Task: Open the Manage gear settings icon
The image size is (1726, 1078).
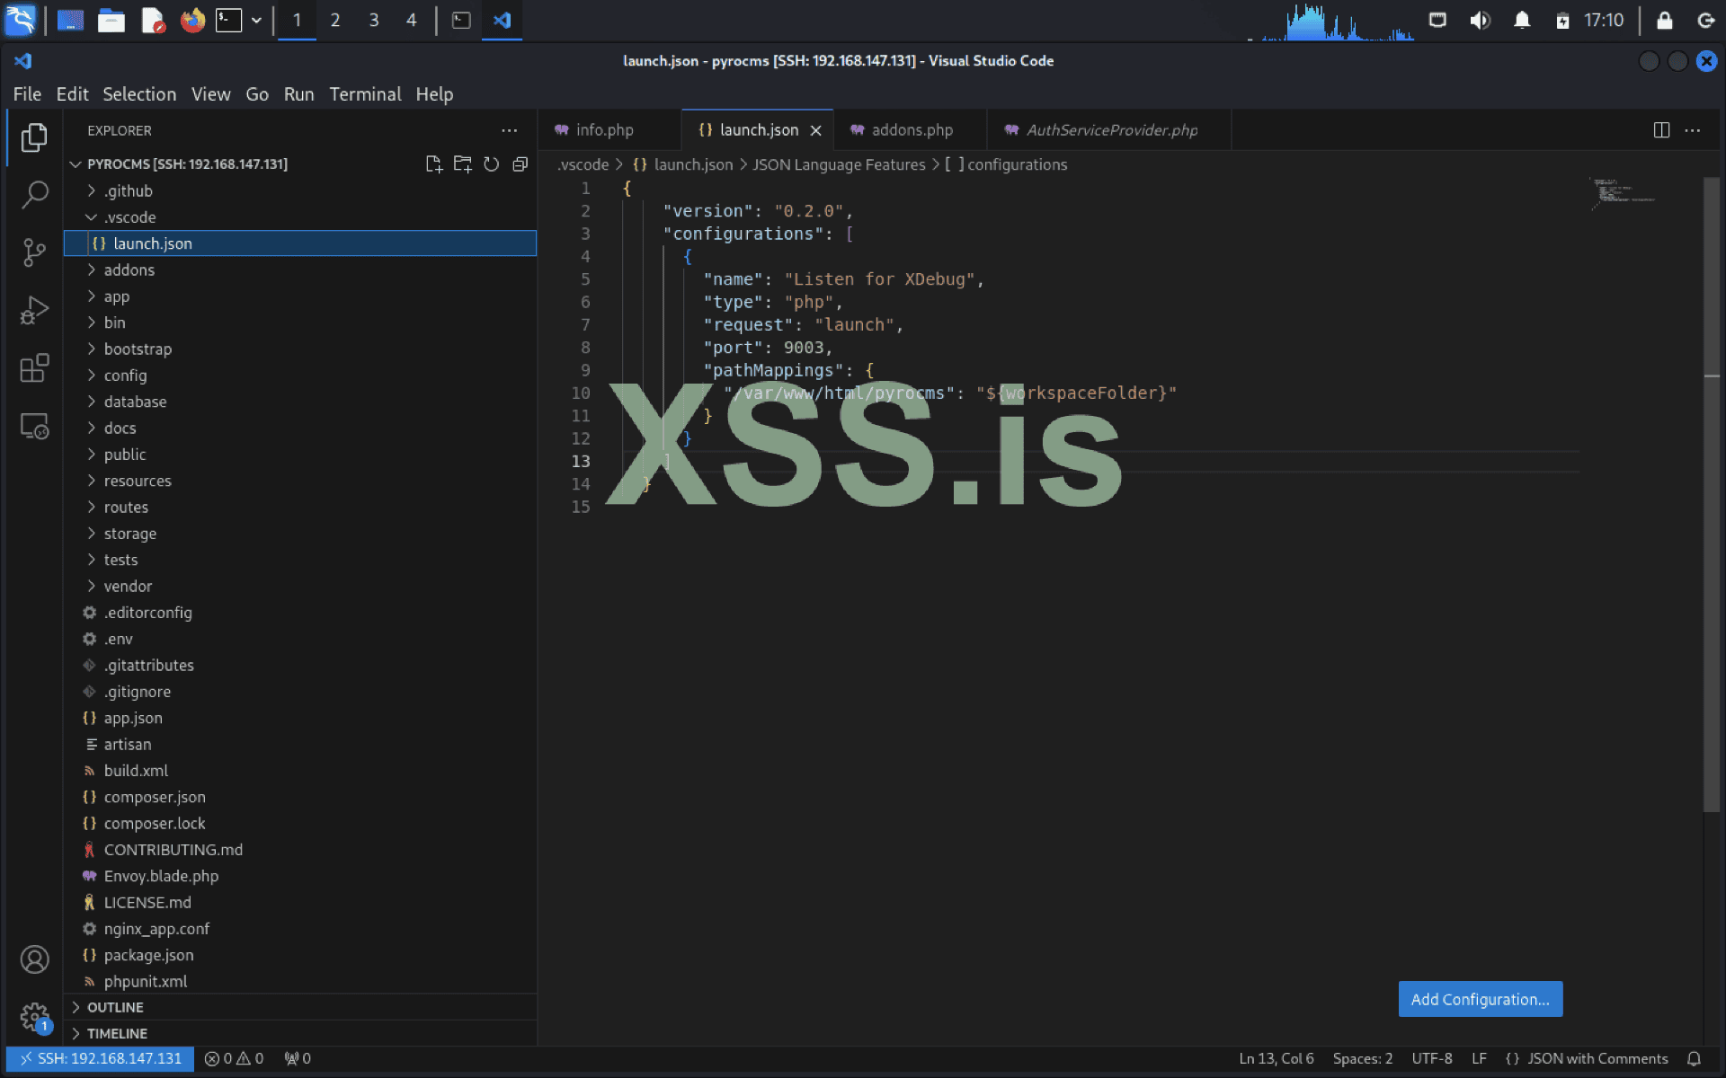Action: 34,1018
